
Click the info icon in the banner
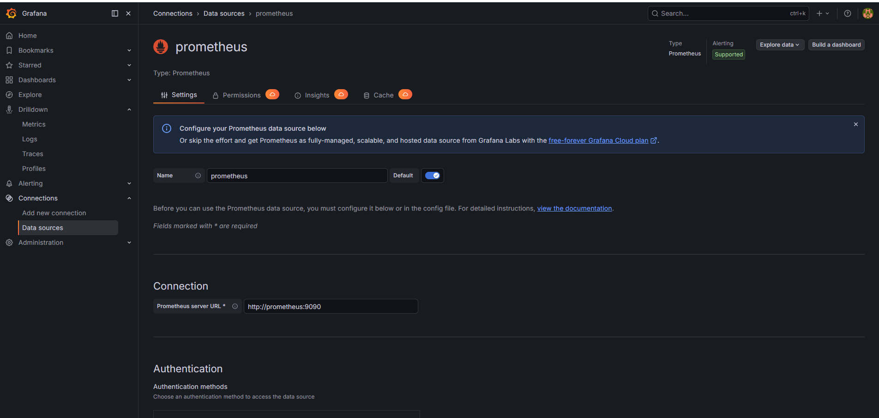(x=167, y=128)
